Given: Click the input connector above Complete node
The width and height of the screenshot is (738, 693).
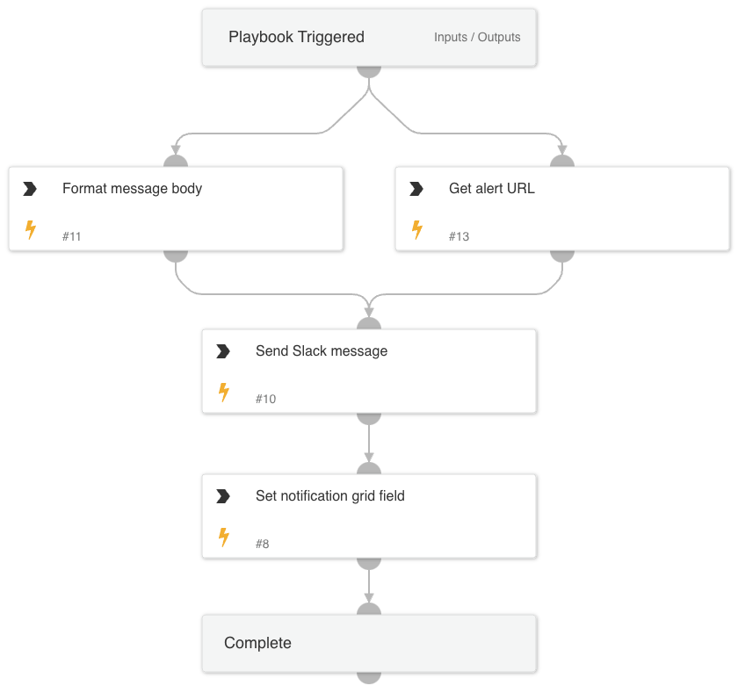Looking at the screenshot, I should tap(369, 610).
